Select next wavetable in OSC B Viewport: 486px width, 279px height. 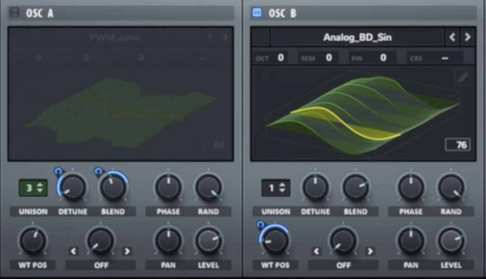click(x=467, y=37)
